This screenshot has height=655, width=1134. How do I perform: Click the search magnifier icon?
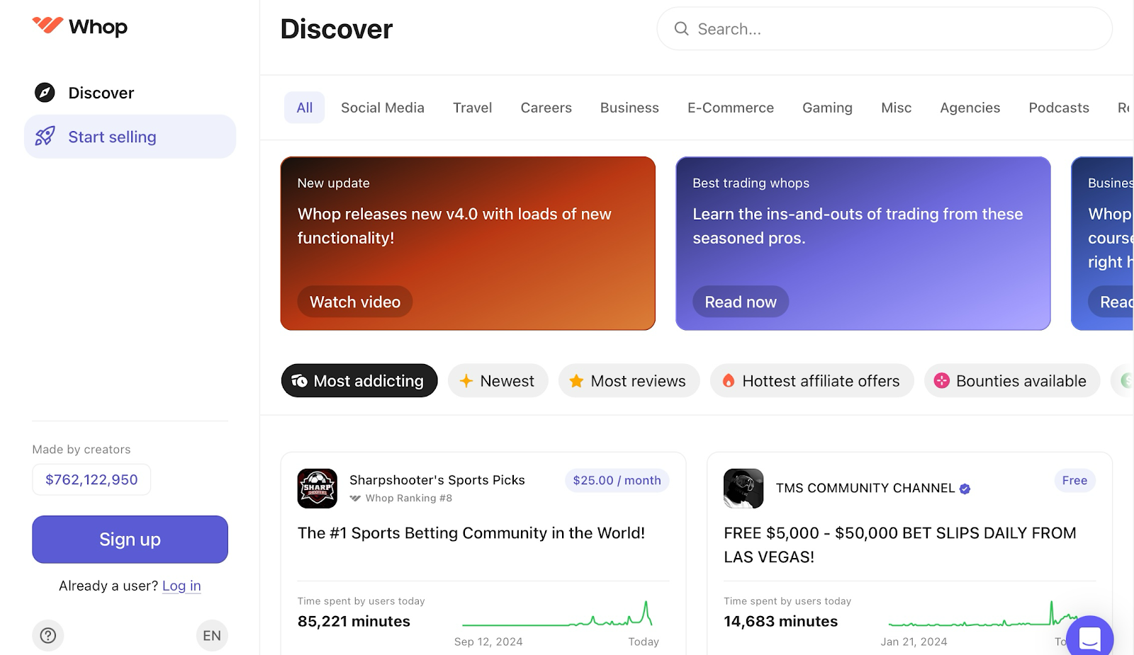pos(681,28)
